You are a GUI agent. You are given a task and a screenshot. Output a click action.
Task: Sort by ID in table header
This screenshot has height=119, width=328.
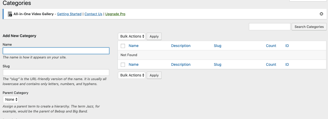287,46
